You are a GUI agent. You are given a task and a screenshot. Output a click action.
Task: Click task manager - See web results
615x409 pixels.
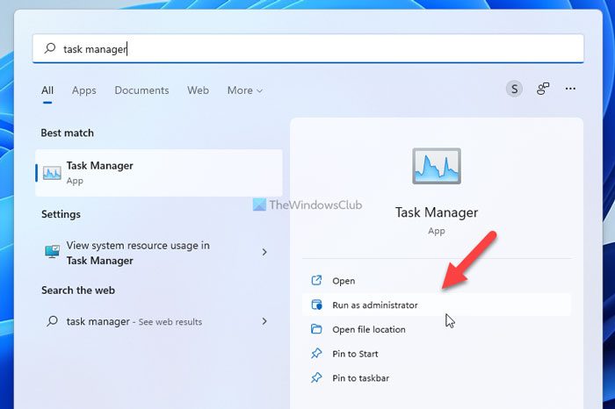point(159,321)
